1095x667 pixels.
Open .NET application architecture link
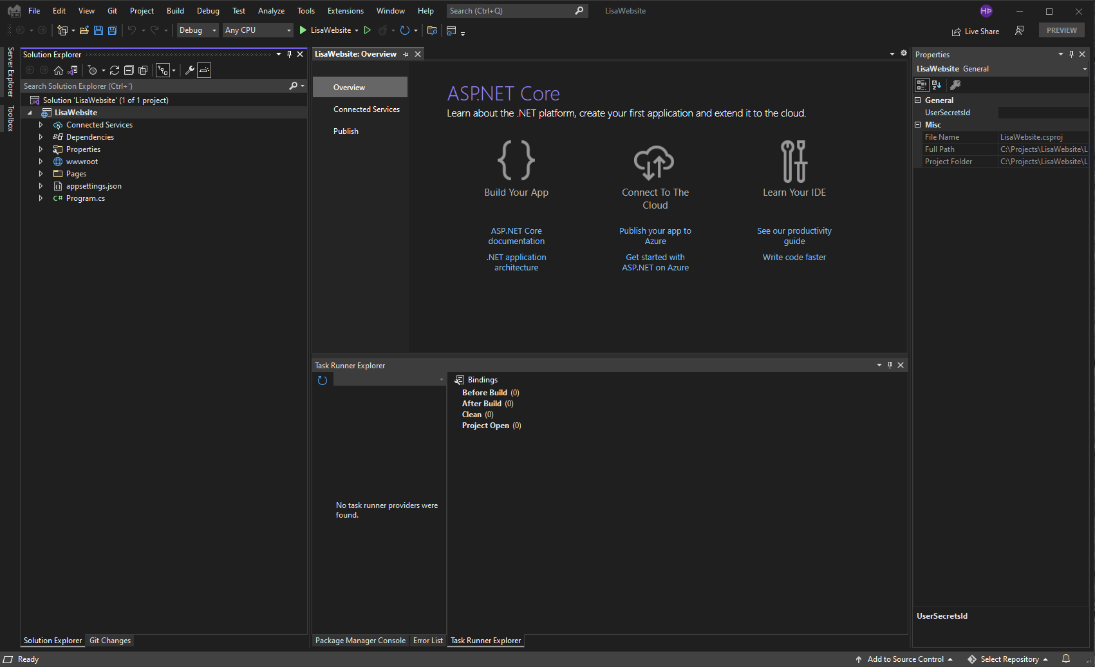(516, 263)
